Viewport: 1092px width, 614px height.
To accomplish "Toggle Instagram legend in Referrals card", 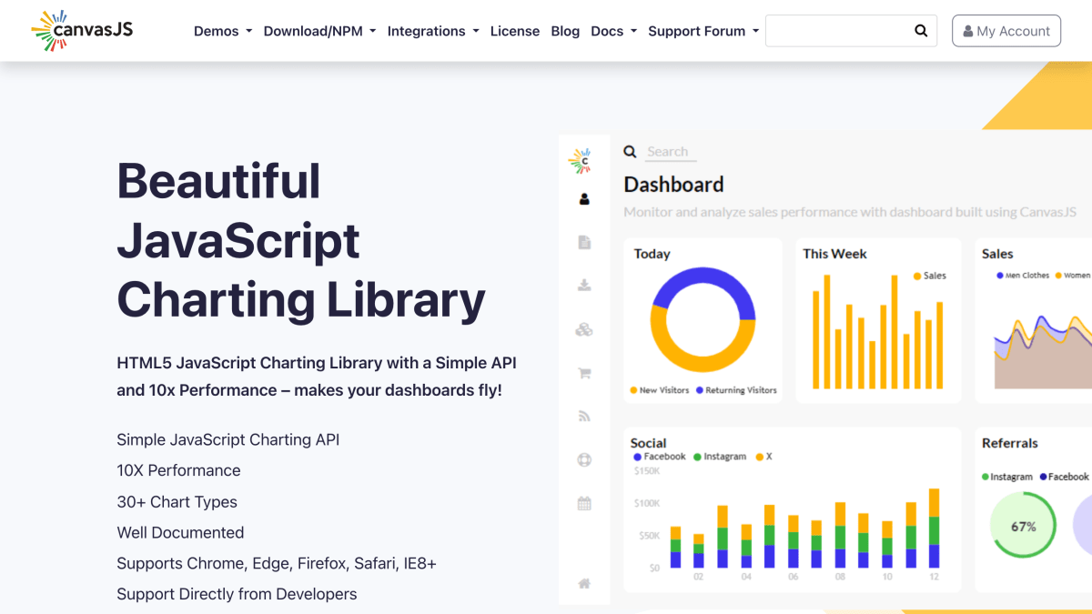I will click(x=1007, y=477).
